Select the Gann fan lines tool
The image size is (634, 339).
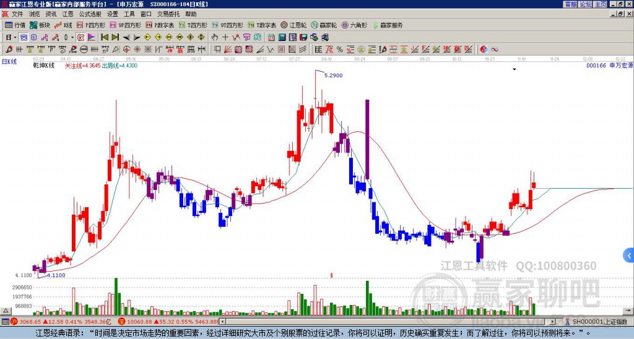[x=228, y=49]
